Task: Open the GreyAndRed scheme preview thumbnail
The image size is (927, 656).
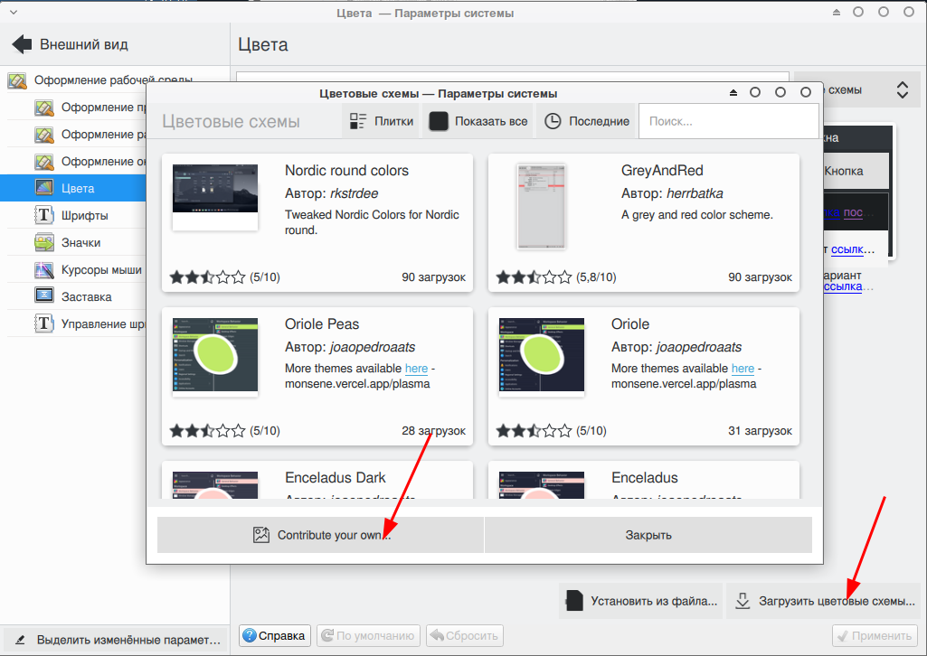Action: (x=541, y=205)
